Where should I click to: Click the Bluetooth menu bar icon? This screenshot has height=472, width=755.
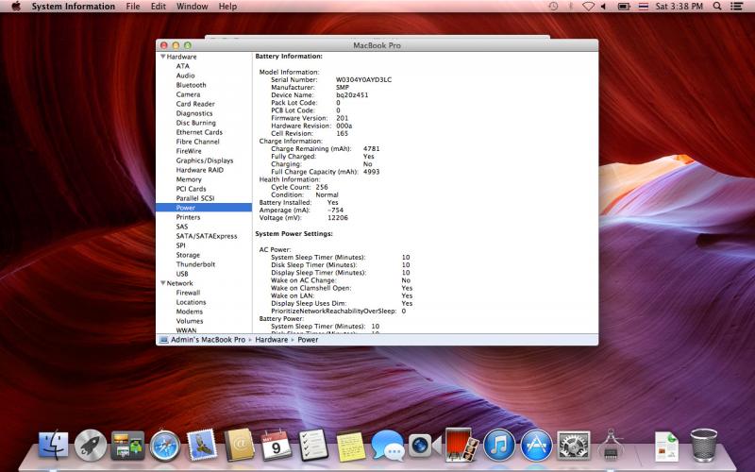[571, 7]
